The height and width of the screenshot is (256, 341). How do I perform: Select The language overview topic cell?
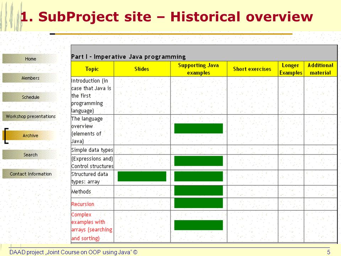click(92, 130)
